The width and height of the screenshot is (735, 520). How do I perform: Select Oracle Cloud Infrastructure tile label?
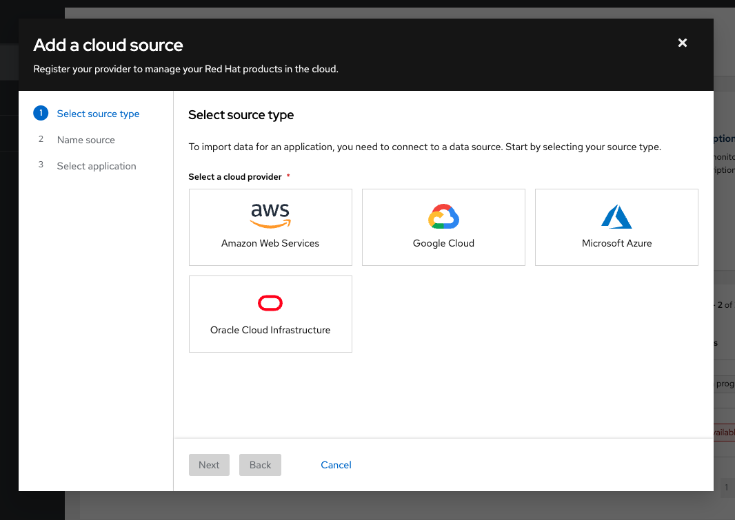(x=270, y=330)
